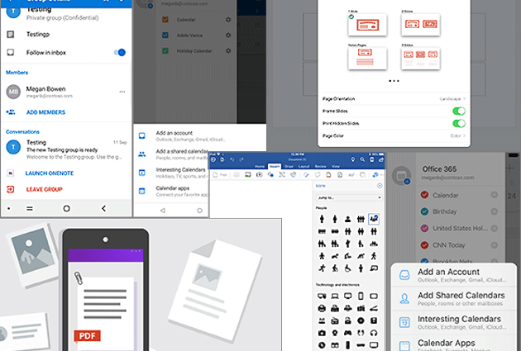The image size is (521, 351).
Task: Open the three-dot menu beside Megan Bowen
Action: point(122,92)
